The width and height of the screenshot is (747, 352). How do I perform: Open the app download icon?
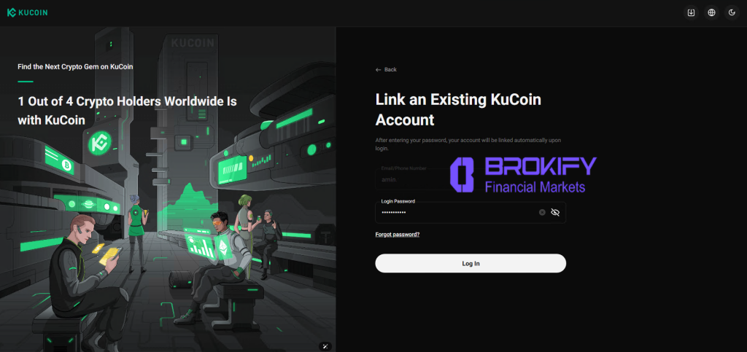(x=691, y=13)
